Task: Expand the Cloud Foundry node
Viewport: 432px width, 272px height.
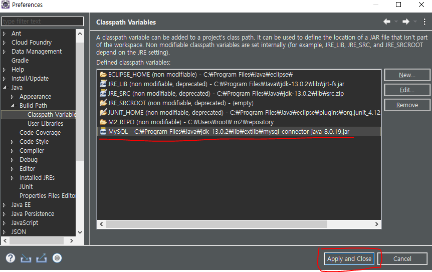Action: pyautogui.click(x=5, y=43)
